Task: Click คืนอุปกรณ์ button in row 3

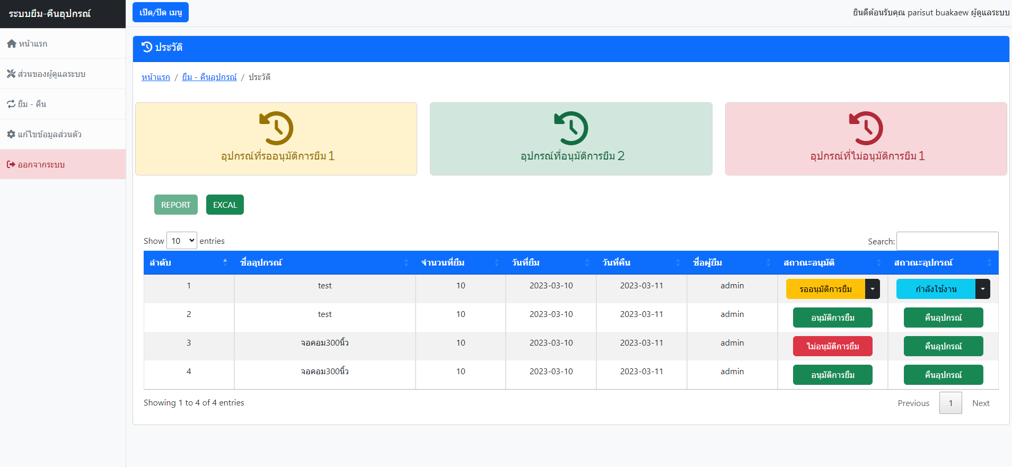Action: [944, 346]
